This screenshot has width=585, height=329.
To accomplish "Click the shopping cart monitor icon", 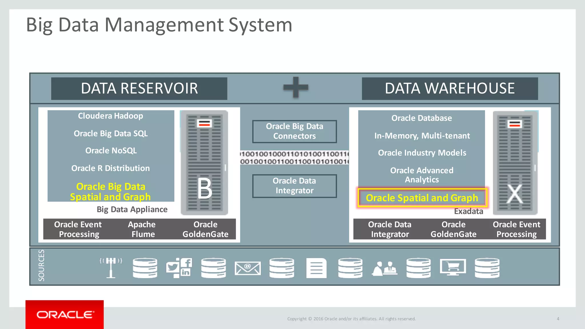I will (453, 267).
